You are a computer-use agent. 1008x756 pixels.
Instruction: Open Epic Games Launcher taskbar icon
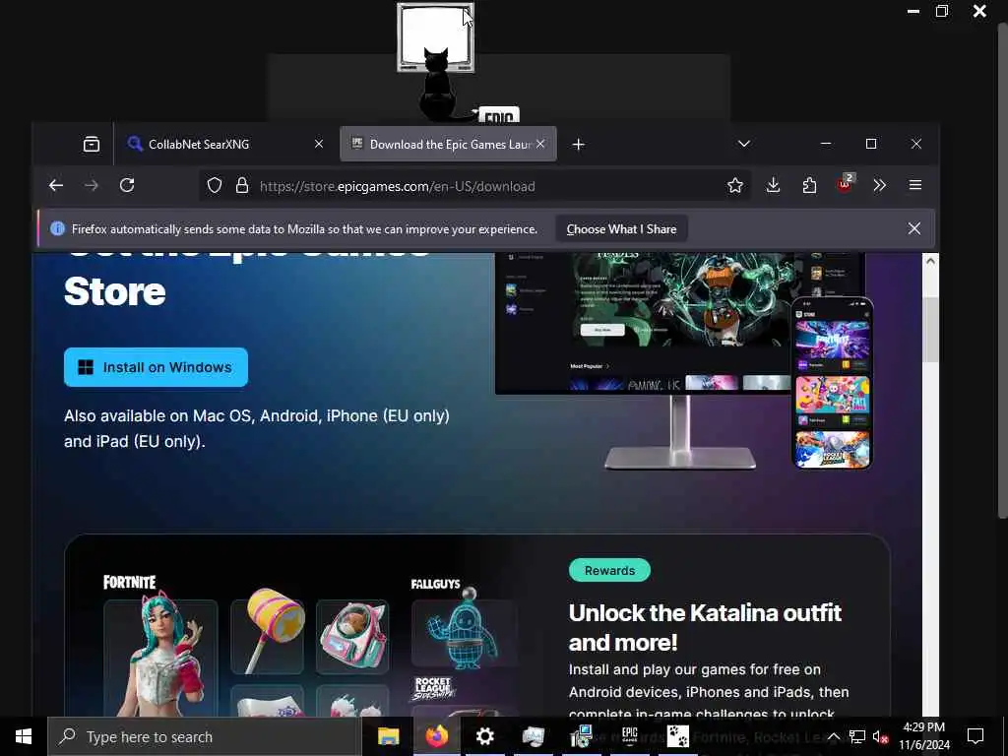tap(630, 736)
